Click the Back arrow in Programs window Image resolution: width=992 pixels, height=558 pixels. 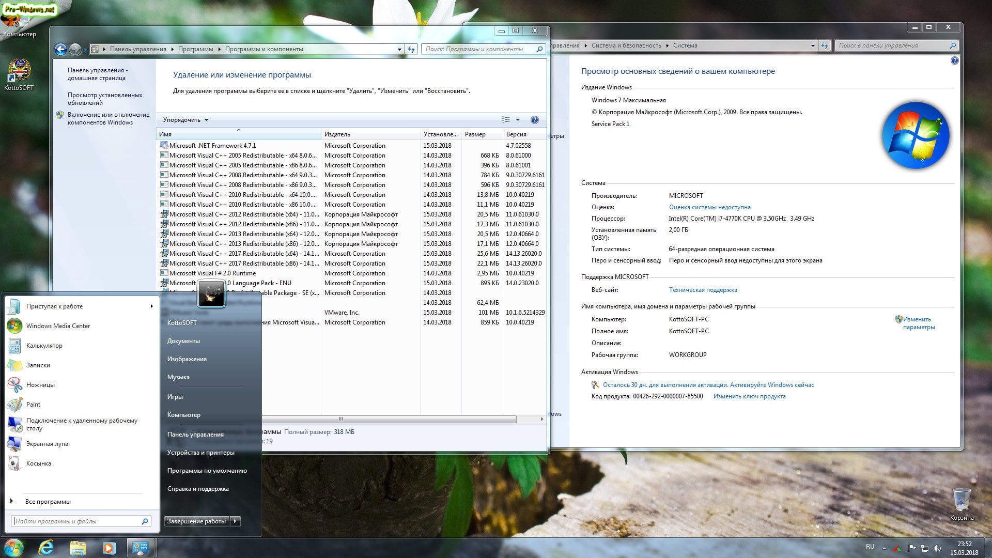(60, 49)
